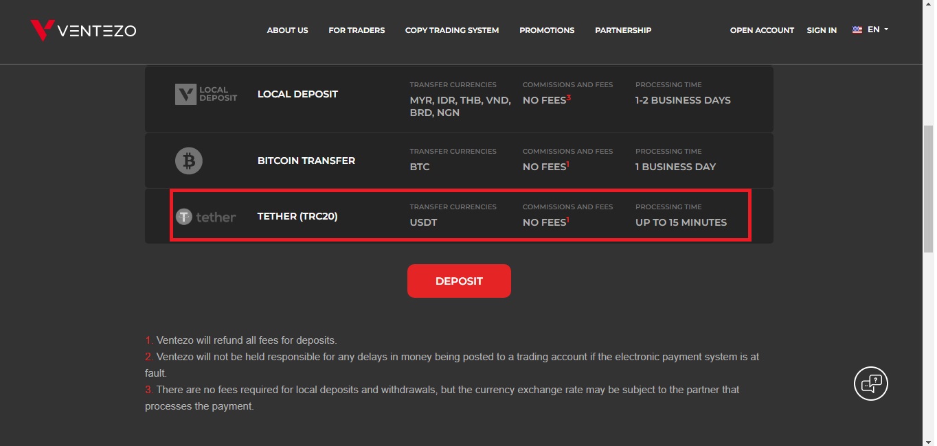Click NO FEES in Tether row
937x446 pixels.
pyautogui.click(x=546, y=222)
